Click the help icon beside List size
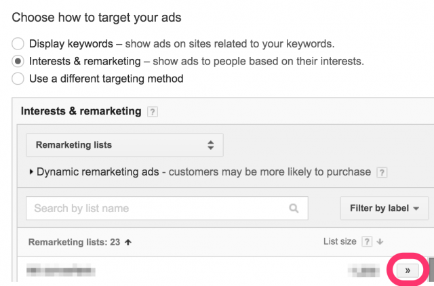This screenshot has width=434, height=286. click(x=367, y=241)
